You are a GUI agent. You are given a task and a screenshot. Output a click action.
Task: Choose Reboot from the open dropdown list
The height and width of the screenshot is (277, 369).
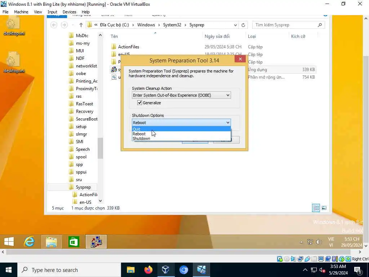point(181,134)
